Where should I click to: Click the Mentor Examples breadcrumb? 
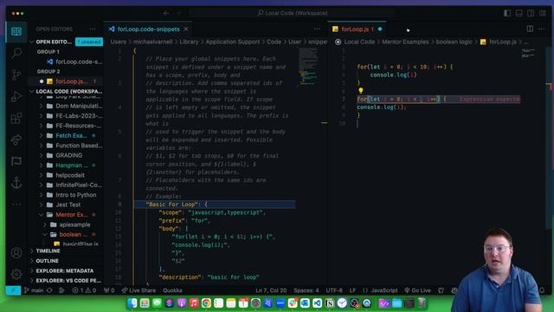tap(405, 42)
